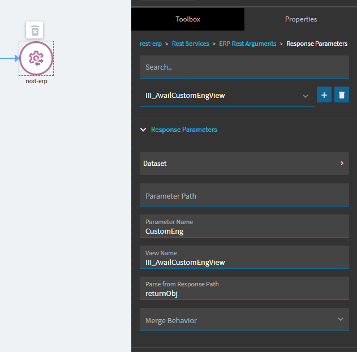
Task: Click the Response Parameters section title
Action: point(184,130)
